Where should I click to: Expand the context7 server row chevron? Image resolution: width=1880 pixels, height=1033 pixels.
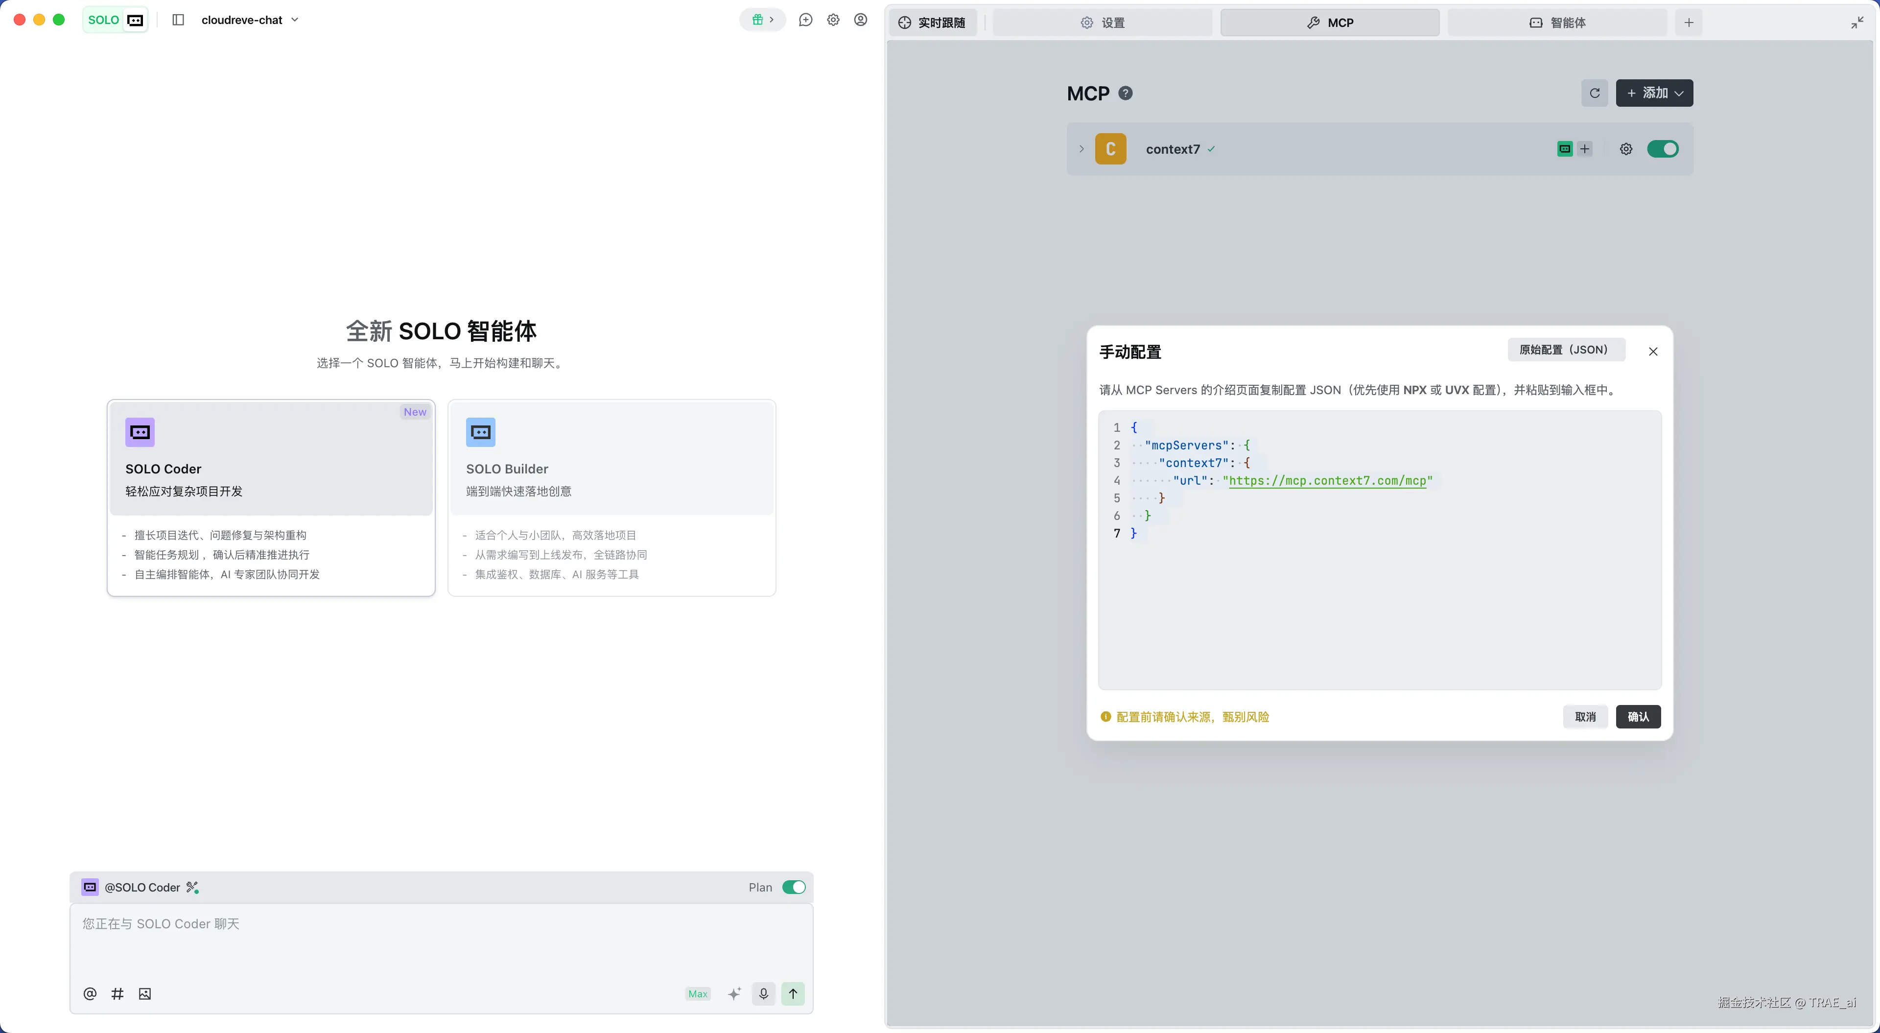click(1081, 149)
